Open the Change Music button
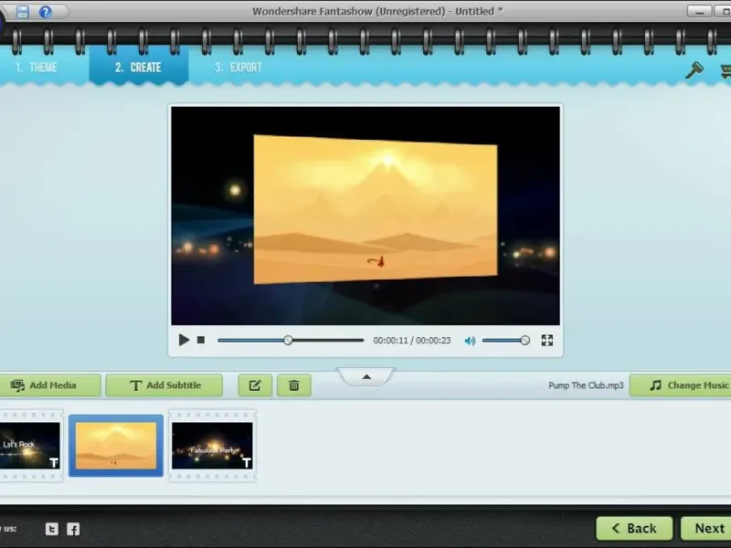This screenshot has height=548, width=731. [681, 385]
